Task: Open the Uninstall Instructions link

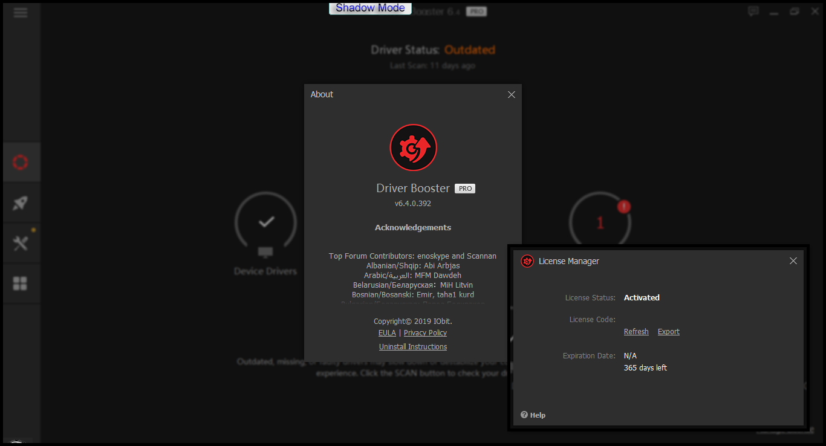Action: 413,347
